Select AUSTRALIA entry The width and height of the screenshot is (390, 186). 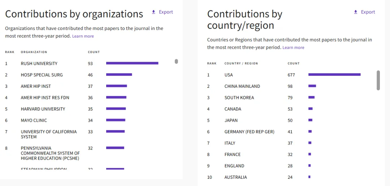pos(236,177)
